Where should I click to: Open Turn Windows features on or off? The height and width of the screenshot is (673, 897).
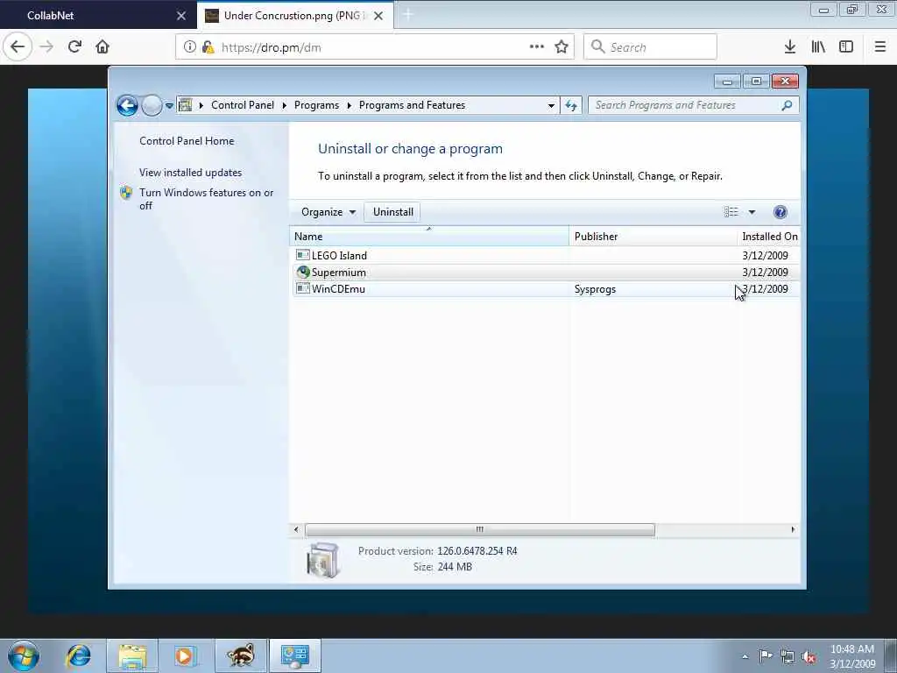tap(207, 199)
